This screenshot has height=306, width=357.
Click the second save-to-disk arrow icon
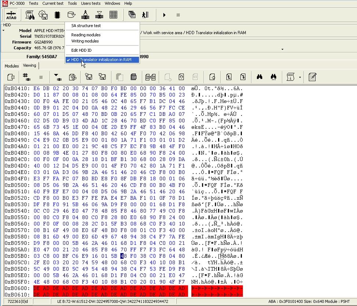coord(103,77)
